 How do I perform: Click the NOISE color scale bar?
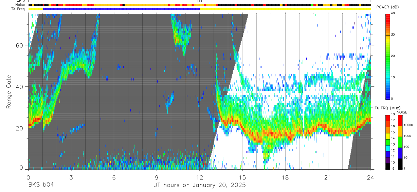coord(400,142)
